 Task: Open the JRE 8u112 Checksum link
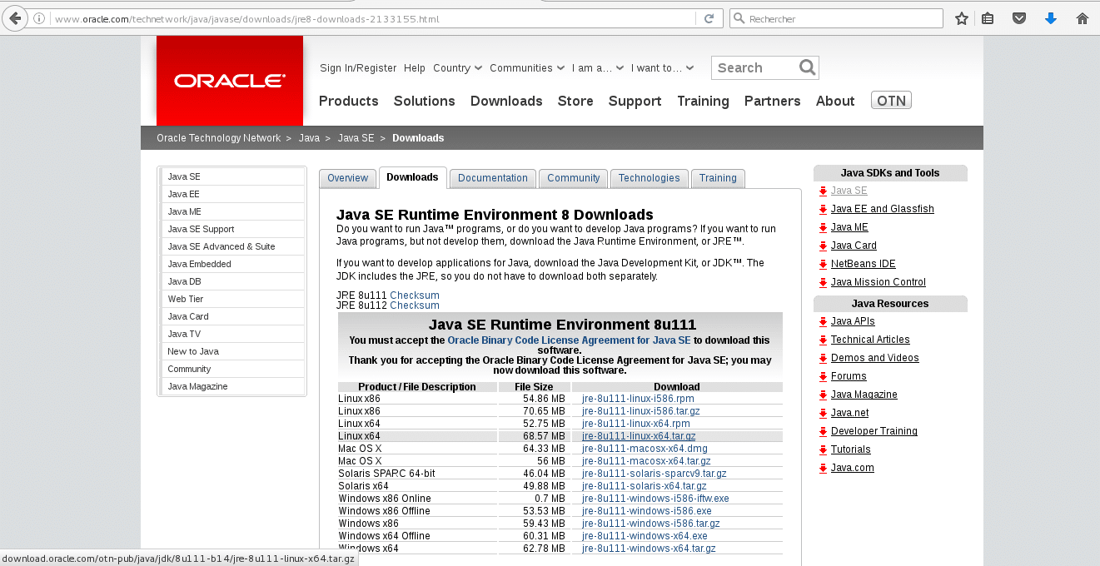[415, 305]
